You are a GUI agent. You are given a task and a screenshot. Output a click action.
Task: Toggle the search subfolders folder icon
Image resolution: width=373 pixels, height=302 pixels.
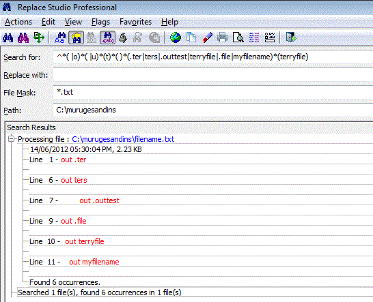[76, 37]
